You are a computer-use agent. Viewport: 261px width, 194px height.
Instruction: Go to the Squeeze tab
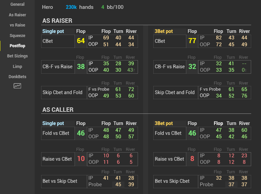click(x=17, y=36)
